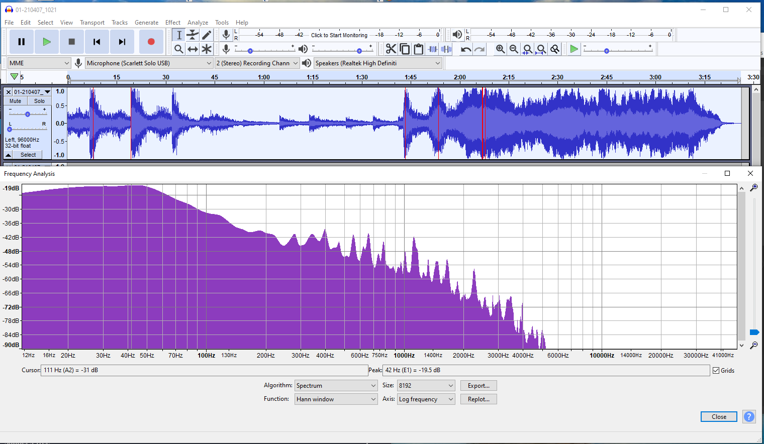Screen dimensions: 764x444
Task: Select the Zoom magnifier tool
Action: pyautogui.click(x=179, y=49)
